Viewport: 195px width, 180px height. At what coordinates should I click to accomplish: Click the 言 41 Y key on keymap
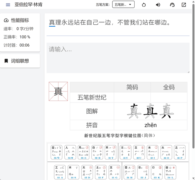125,152
